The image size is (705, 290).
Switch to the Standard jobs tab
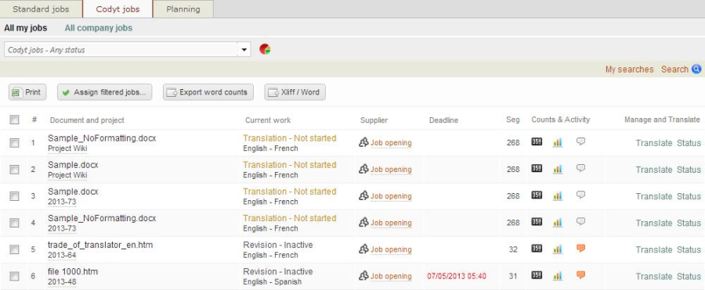(x=41, y=9)
